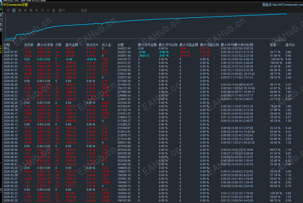Viewport: 303px width, 203px height.
Task: Click the 余额 column header
Action: tap(120, 45)
